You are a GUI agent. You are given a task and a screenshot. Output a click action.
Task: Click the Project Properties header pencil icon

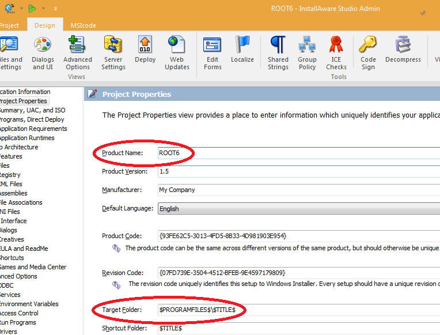(x=92, y=93)
